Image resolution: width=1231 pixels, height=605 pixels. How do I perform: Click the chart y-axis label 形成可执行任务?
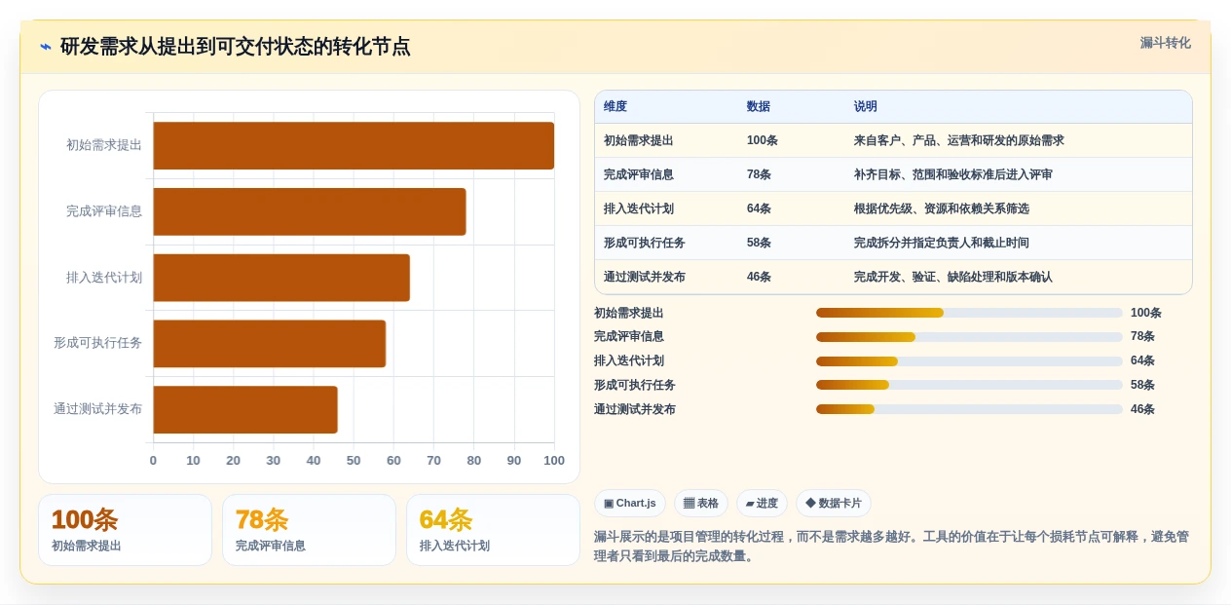coord(97,343)
